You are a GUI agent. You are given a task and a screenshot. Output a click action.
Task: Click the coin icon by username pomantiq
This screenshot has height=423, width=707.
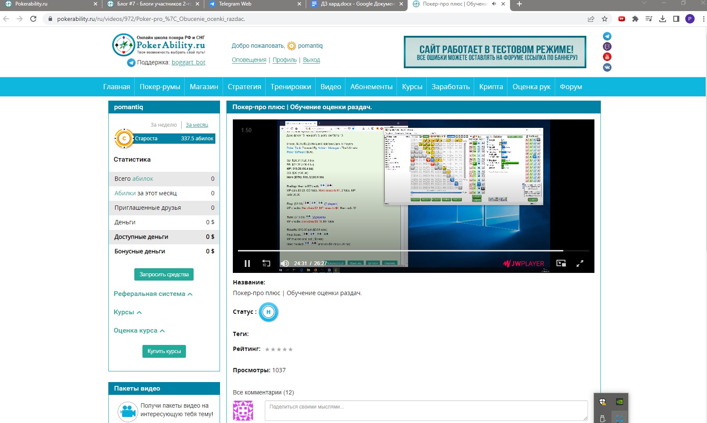[292, 46]
